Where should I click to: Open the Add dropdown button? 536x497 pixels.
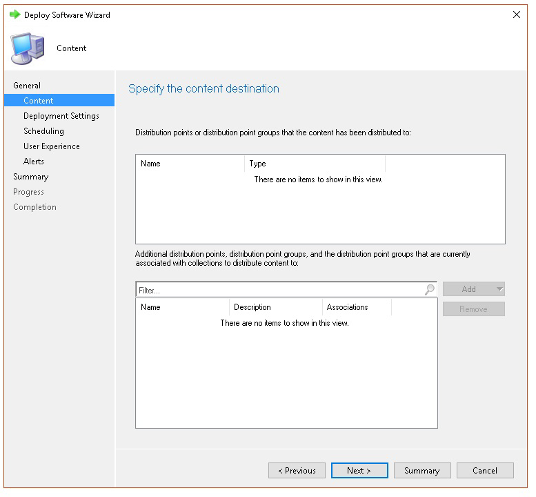click(473, 289)
